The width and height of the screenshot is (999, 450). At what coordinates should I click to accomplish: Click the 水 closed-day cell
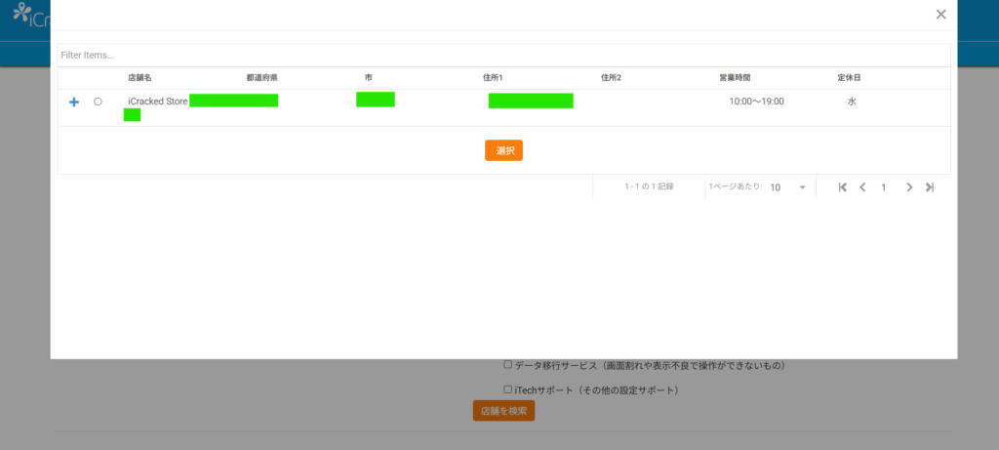click(852, 102)
